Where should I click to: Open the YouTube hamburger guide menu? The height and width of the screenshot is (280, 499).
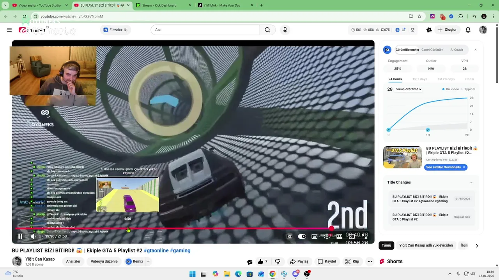9,30
